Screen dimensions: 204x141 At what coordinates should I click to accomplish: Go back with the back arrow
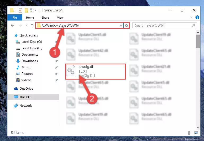[x=12, y=25]
